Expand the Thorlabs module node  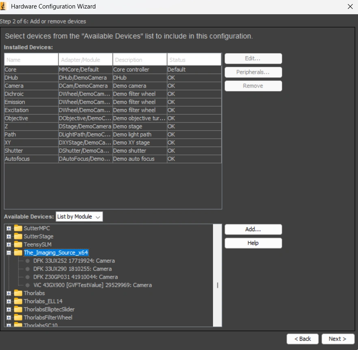[9, 293]
